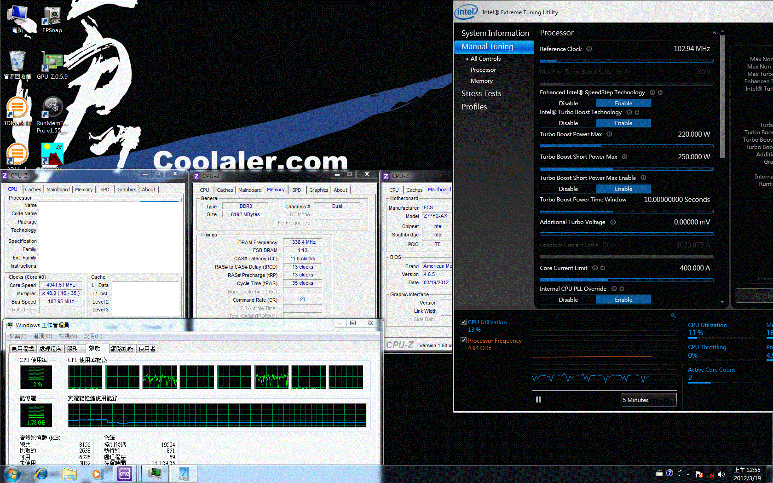
Task: Open File menu in Task Manager
Action: click(18, 336)
